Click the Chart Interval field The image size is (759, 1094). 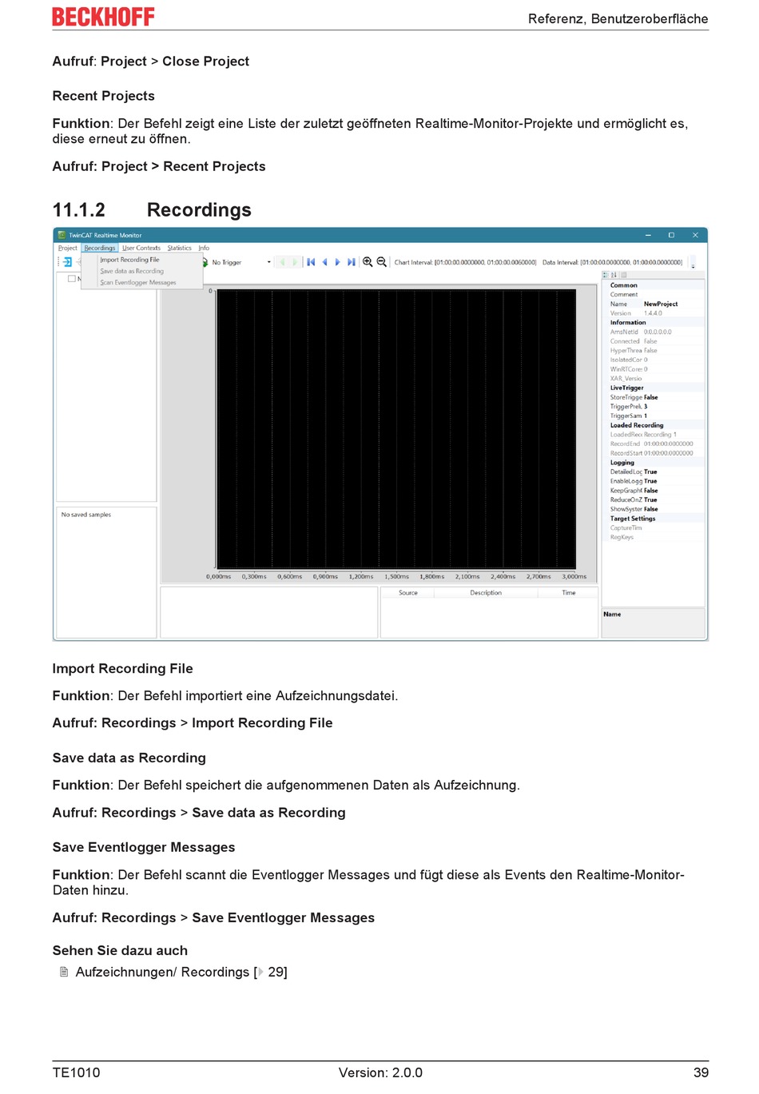(x=465, y=262)
